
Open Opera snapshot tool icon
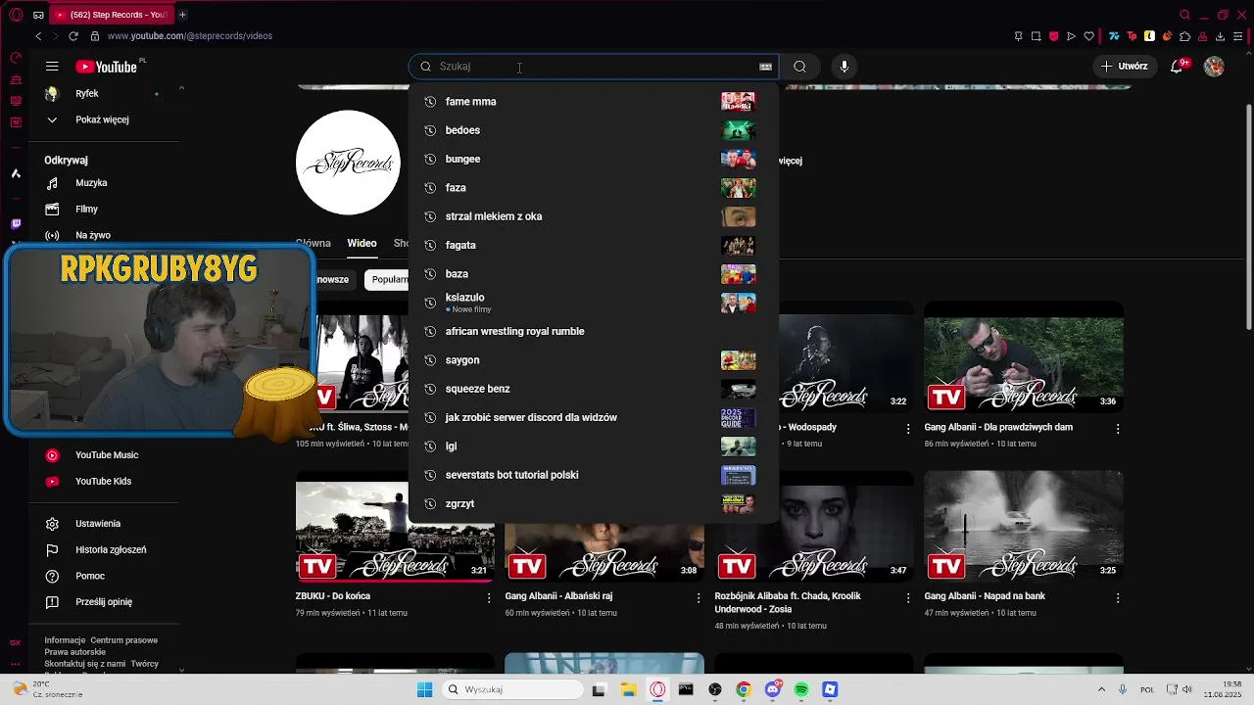(x=1036, y=36)
